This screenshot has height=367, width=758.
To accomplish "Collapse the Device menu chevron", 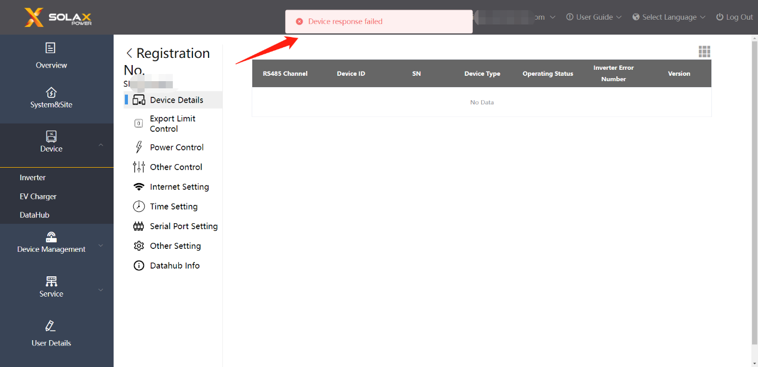I will (x=101, y=145).
